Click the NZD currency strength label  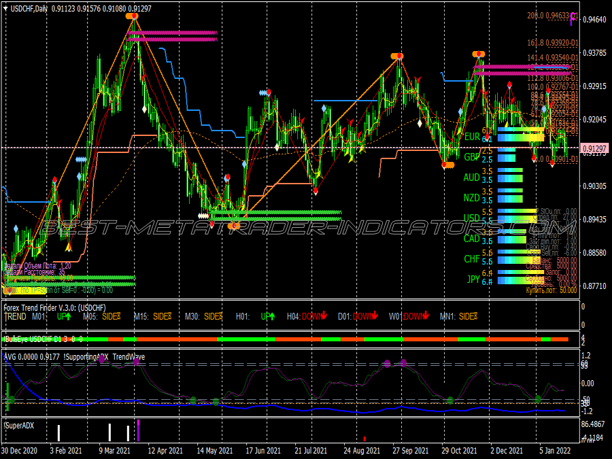[x=471, y=197]
